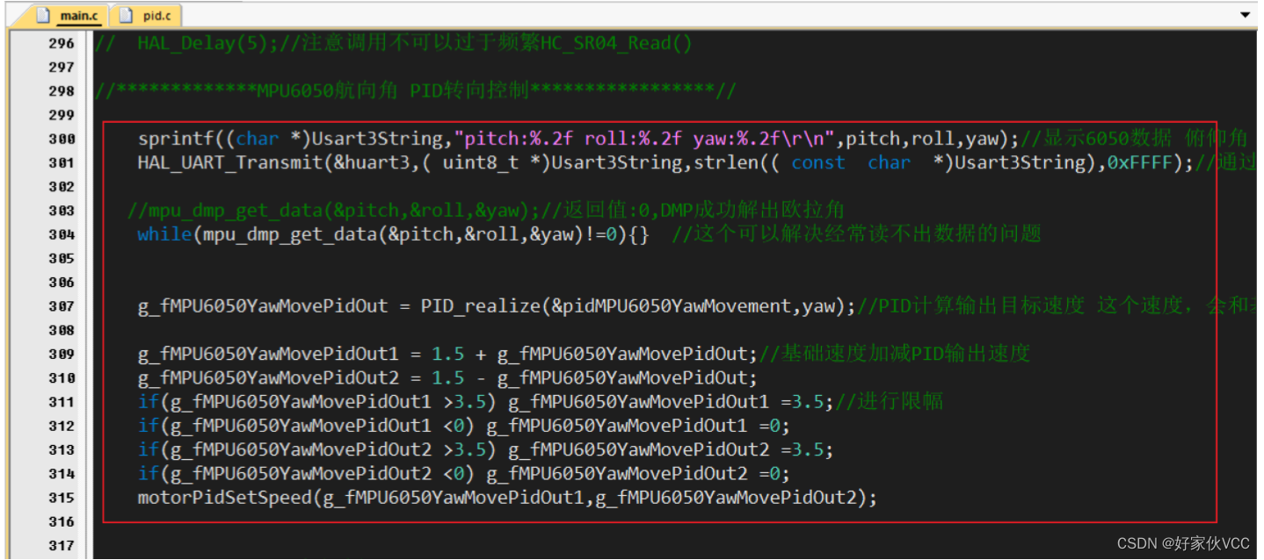Click the if statement on line 313
This screenshot has height=560, width=1264.
(486, 449)
